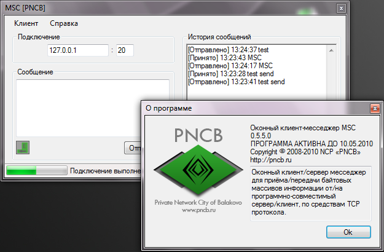Click the partially hidden Отправить button
384x252 pixels.
[132, 148]
